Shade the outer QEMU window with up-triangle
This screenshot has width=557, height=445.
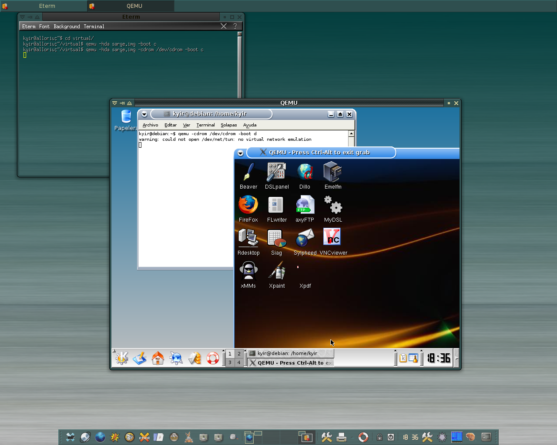click(129, 103)
